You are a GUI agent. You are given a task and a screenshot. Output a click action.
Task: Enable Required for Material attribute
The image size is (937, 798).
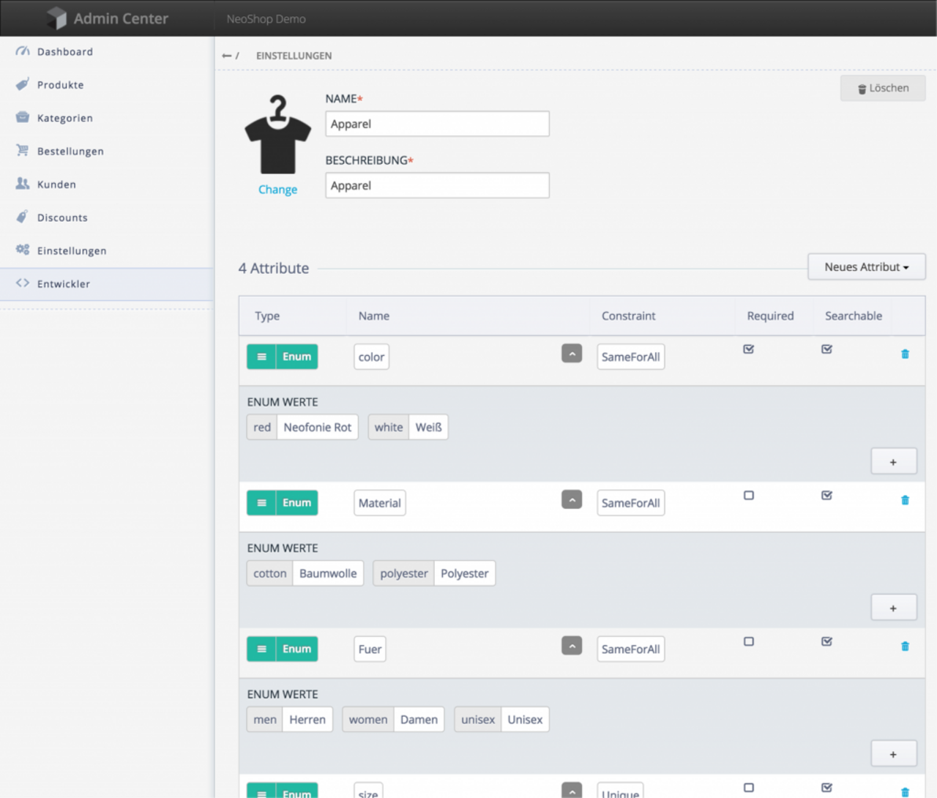tap(748, 496)
